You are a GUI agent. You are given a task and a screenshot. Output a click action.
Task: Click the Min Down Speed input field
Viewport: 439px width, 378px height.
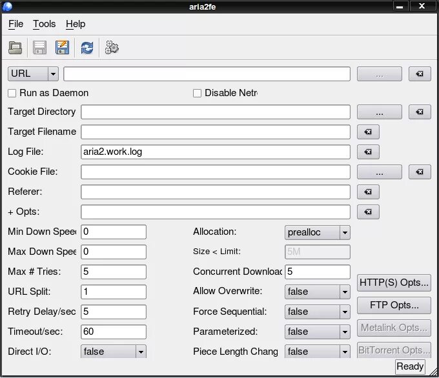pyautogui.click(x=114, y=232)
